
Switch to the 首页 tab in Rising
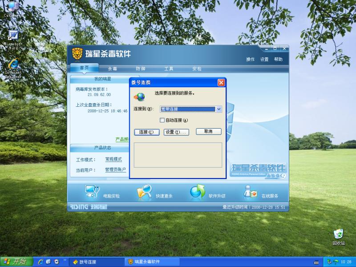pyautogui.click(x=84, y=68)
